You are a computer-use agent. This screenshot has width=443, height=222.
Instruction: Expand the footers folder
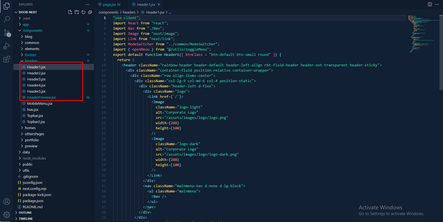point(53,55)
